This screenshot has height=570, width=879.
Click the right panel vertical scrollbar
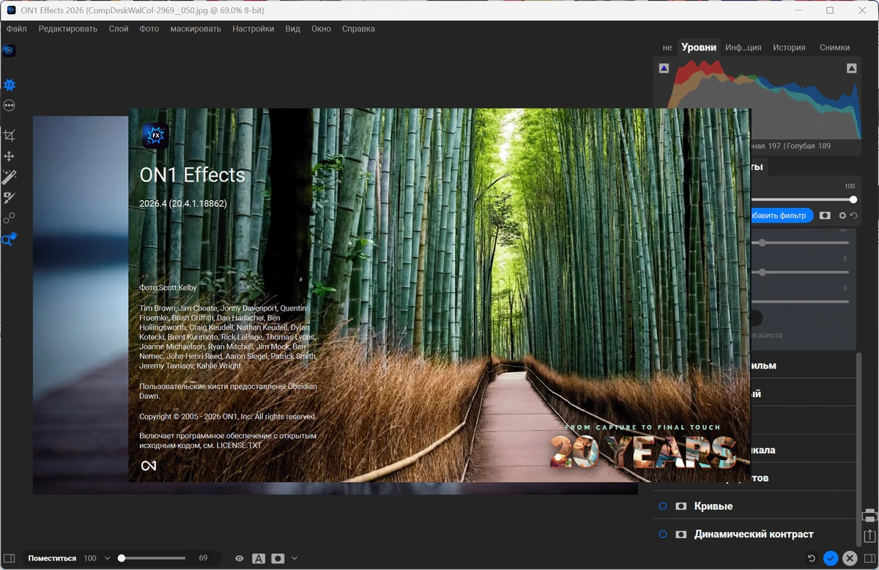click(x=859, y=448)
